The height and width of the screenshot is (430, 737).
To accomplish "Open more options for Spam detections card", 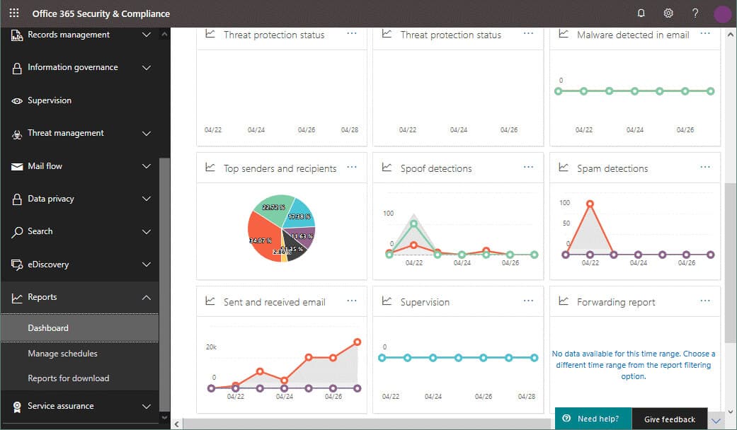I will pos(705,167).
